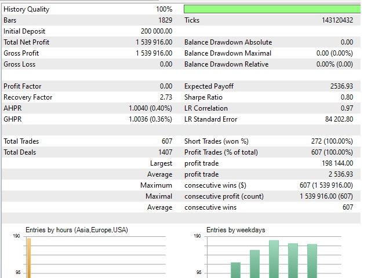This screenshot has width=371, height=278.
Task: Click the Total Deals value 1407
Action: click(165, 152)
